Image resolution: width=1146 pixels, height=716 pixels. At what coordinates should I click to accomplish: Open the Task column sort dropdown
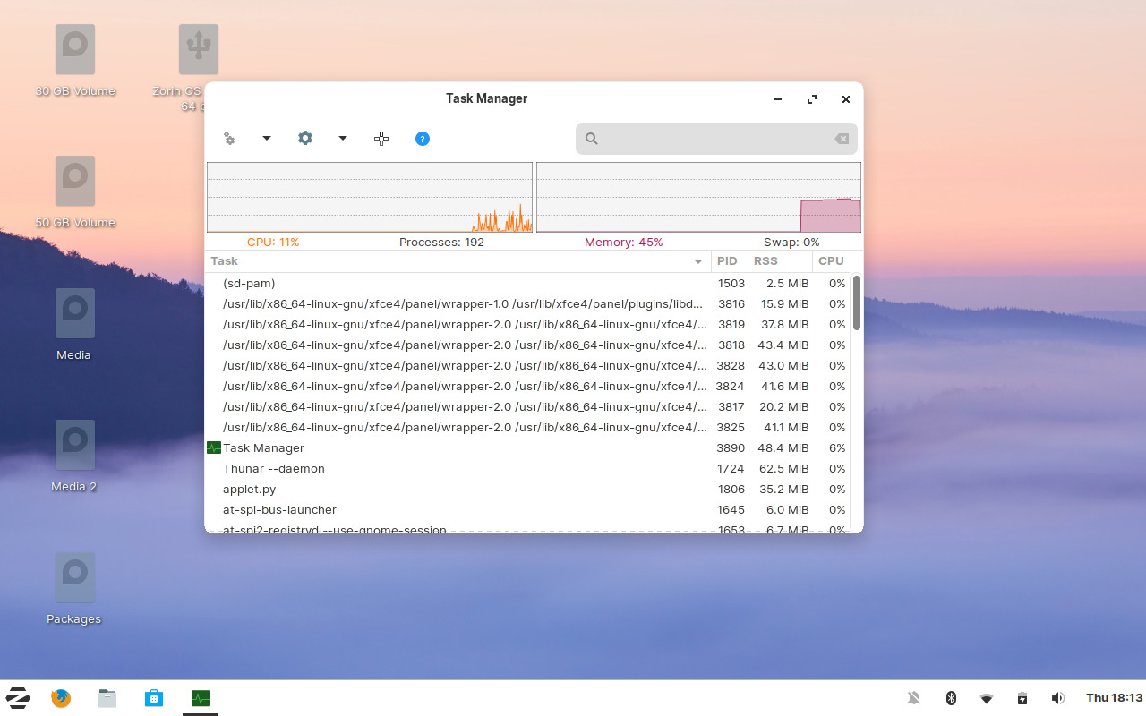tap(697, 261)
